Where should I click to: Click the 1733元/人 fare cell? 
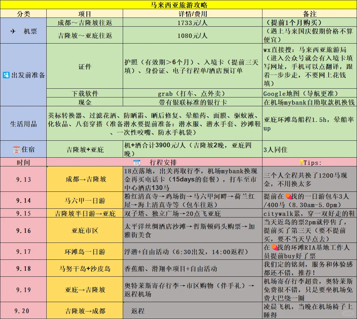(x=192, y=22)
